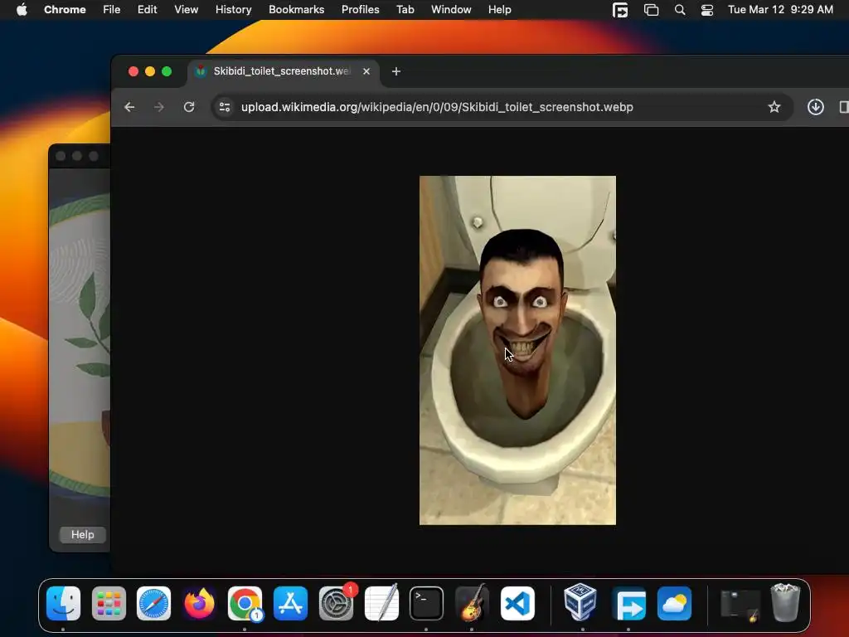
Task: Open Spotlight search in the menu bar
Action: click(680, 10)
